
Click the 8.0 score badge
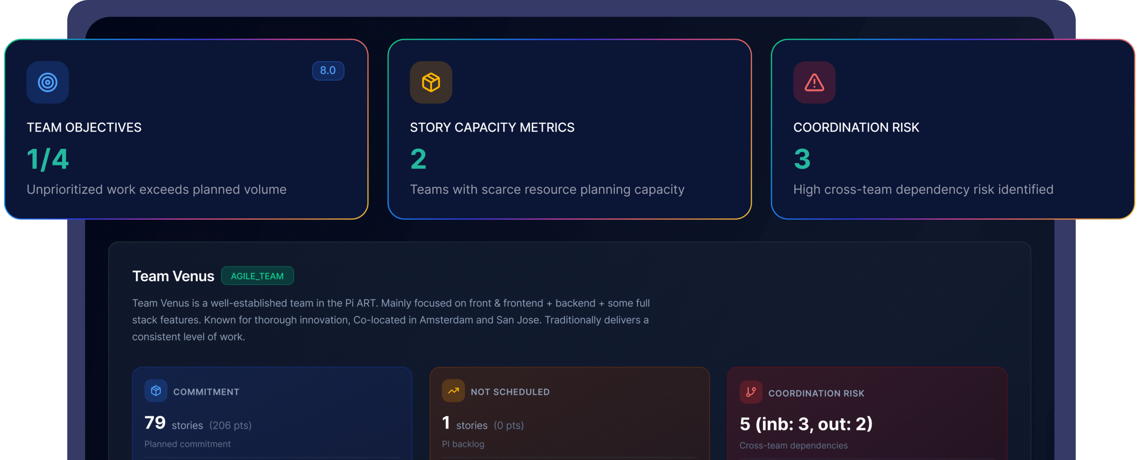(328, 70)
